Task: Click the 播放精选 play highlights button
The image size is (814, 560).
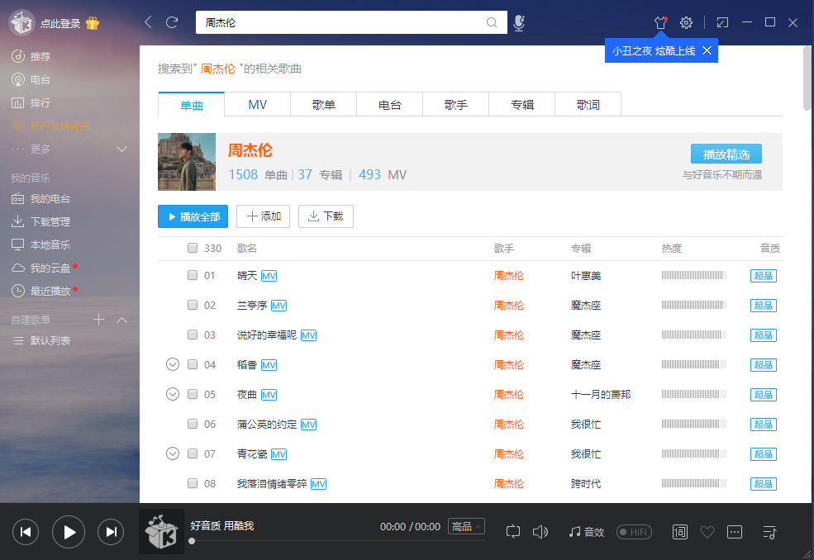Action: (726, 154)
